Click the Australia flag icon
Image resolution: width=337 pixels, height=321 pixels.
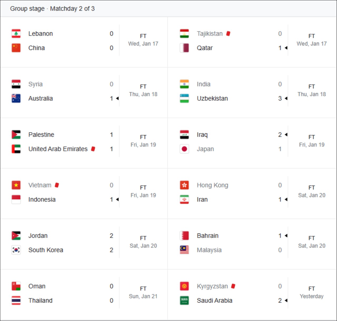(16, 98)
